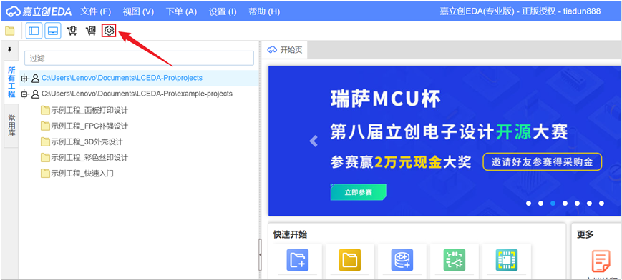The width and height of the screenshot is (622, 280).
Task: Open 示例工程_FPC补强设计 project
Action: [x=89, y=126]
